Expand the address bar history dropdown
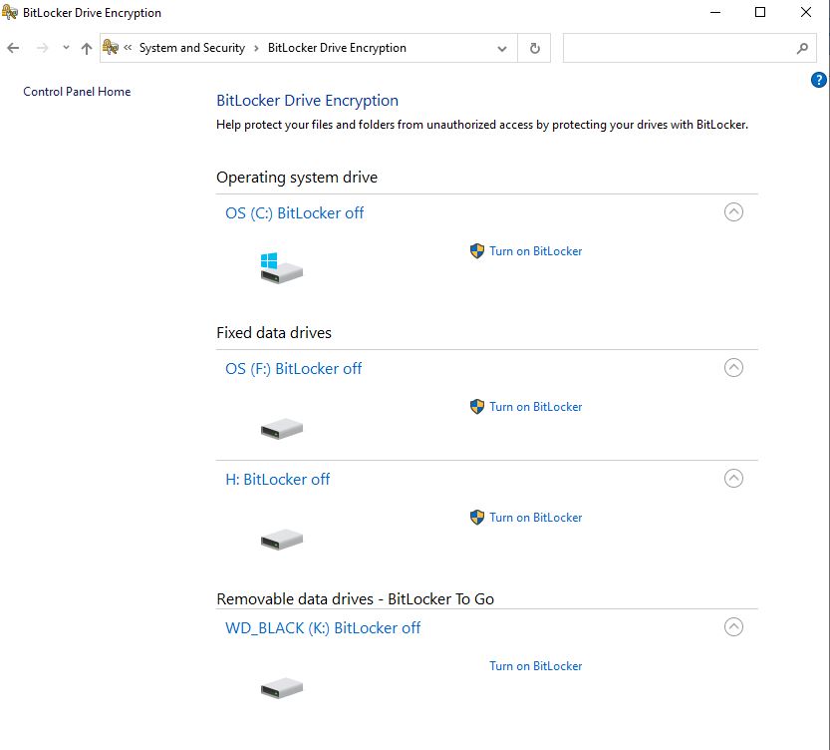830x750 pixels. click(502, 49)
